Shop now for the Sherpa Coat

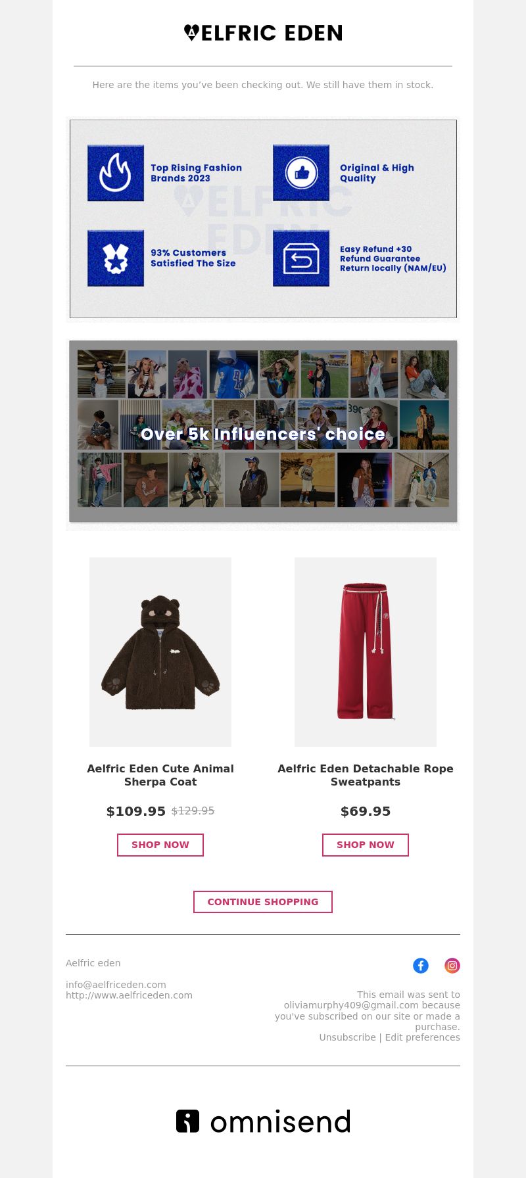[x=160, y=845]
